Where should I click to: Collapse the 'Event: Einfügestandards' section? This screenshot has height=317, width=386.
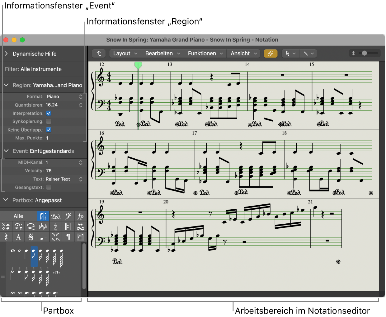click(6, 151)
